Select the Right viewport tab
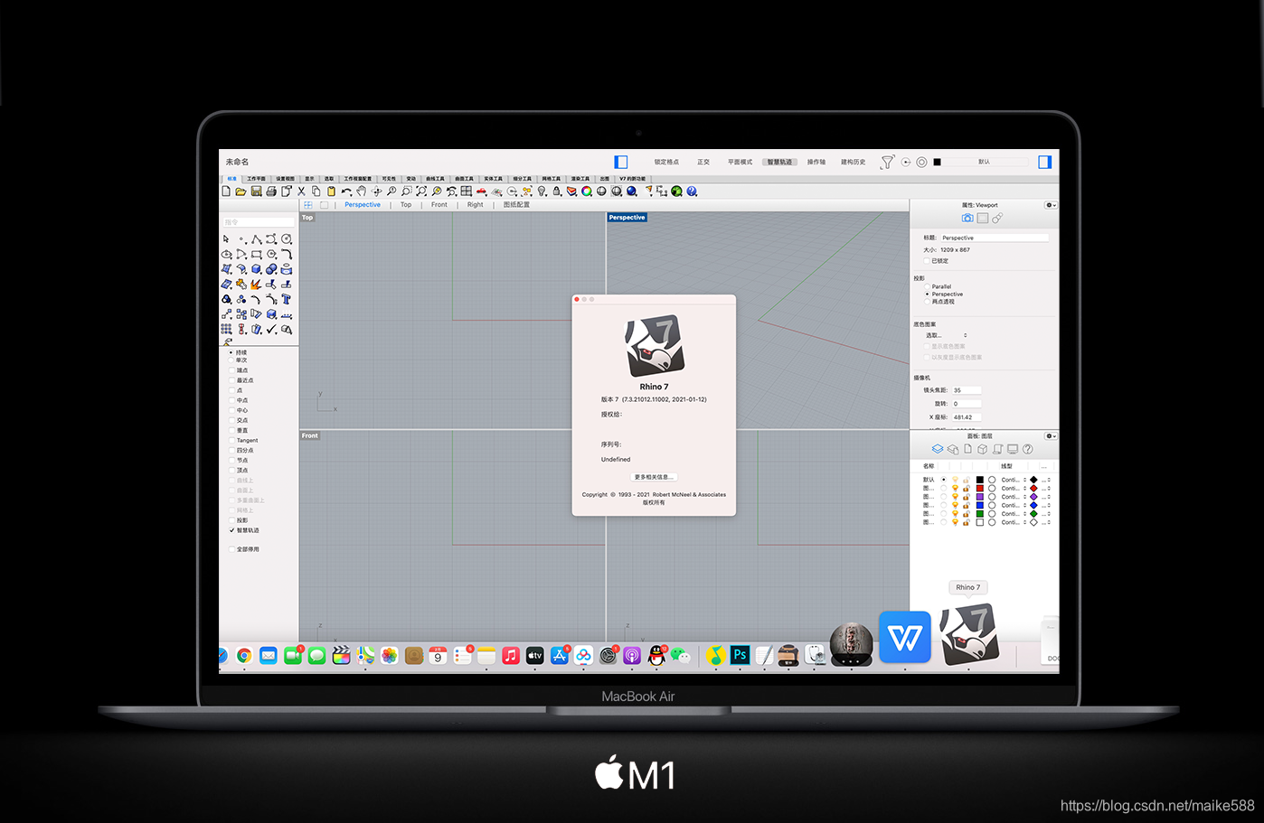 coord(476,205)
